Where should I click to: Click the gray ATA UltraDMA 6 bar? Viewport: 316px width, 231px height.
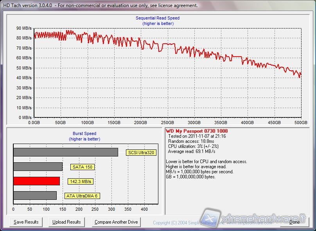(x=35, y=195)
